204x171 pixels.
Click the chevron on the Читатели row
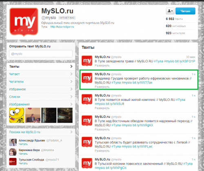pyautogui.click(x=71, y=81)
